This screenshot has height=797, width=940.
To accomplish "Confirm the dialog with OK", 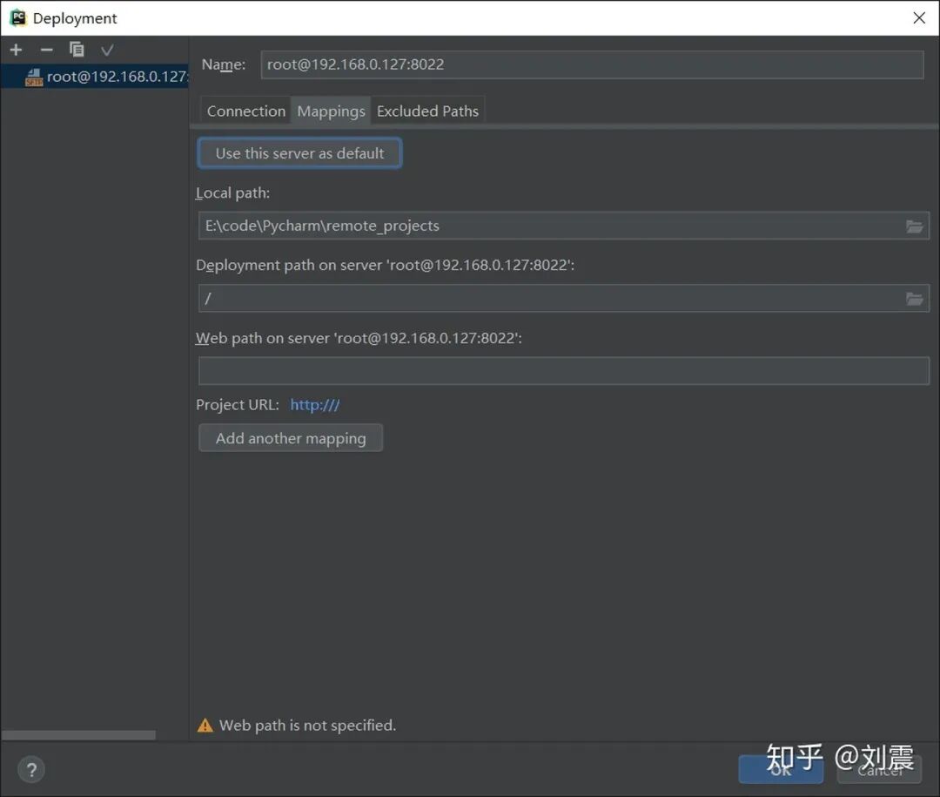I will click(x=781, y=769).
